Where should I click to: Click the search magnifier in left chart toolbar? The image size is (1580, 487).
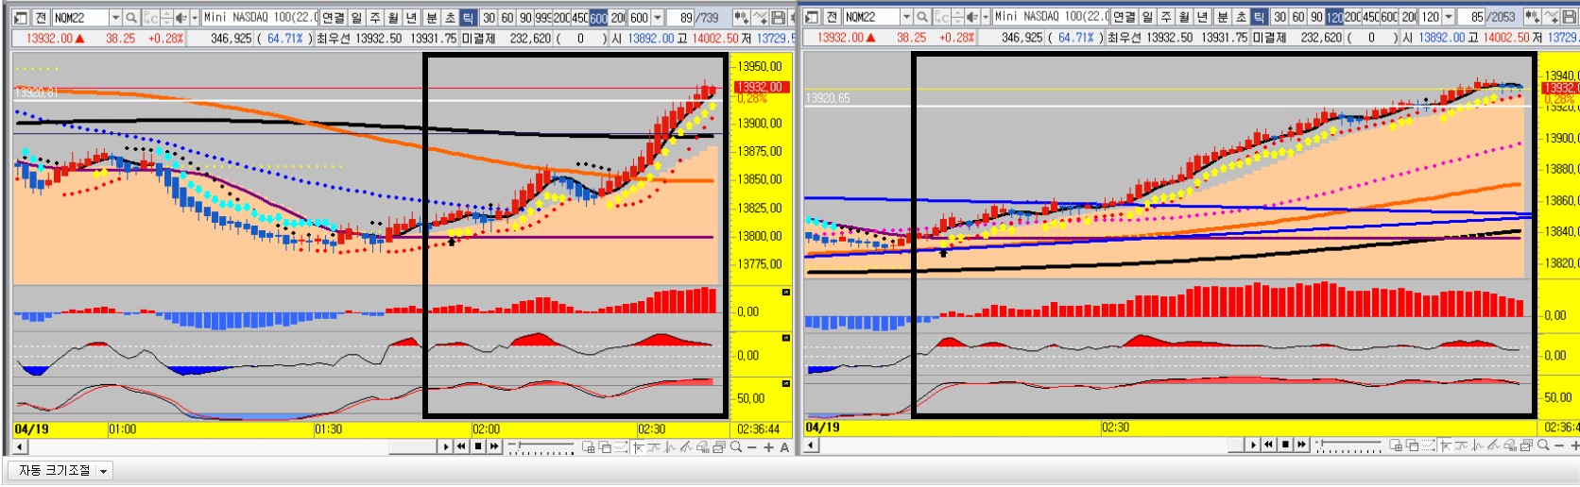(x=131, y=18)
